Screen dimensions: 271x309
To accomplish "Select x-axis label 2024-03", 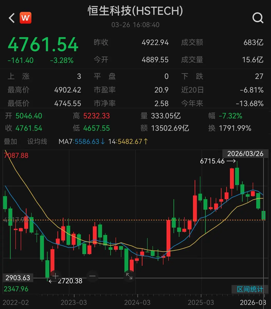I will 137,302.
